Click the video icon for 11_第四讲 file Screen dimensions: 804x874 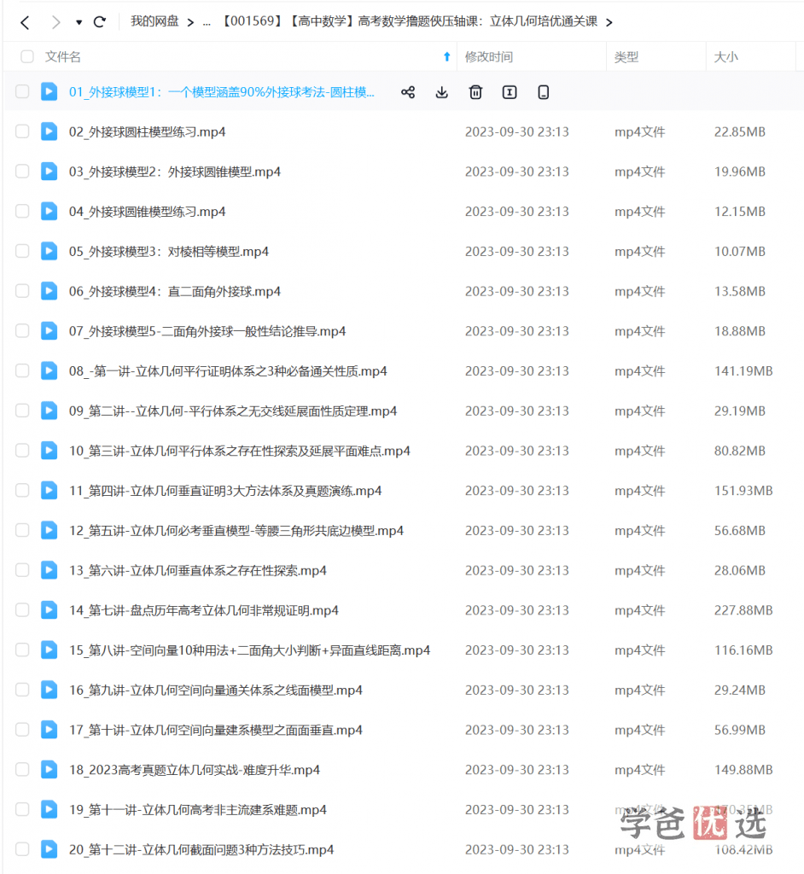click(x=49, y=490)
